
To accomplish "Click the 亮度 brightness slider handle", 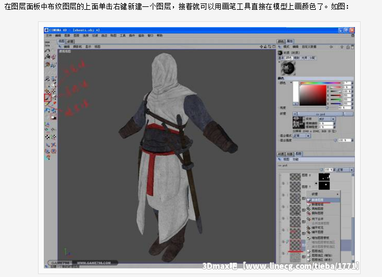I will (x=327, y=107).
